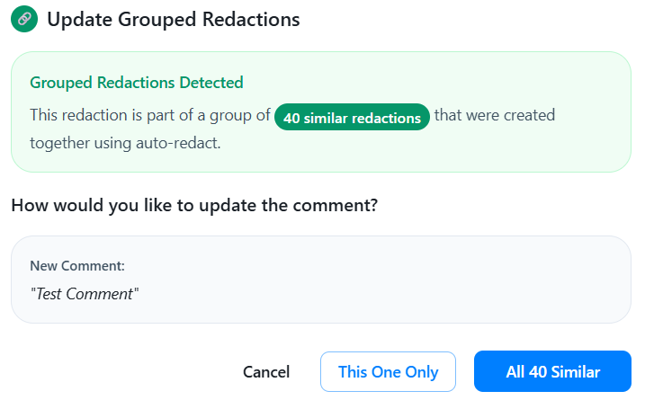Image resolution: width=645 pixels, height=400 pixels.
Task: Click the "Grouped Redactions Detected" heading
Action: tap(137, 83)
